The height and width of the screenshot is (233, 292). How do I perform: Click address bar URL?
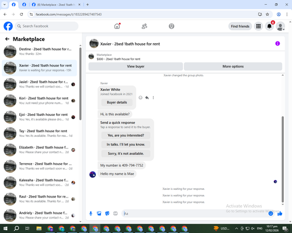pos(68,15)
